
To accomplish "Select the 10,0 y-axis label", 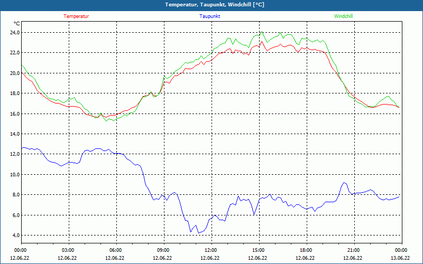I will [15, 175].
